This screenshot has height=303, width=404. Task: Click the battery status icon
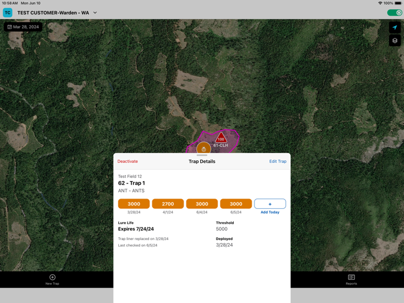[x=398, y=3]
